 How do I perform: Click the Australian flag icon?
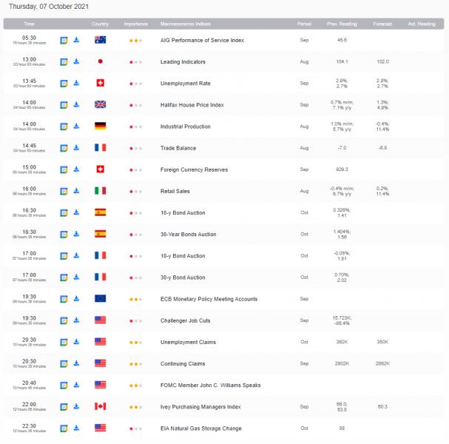[100, 40]
